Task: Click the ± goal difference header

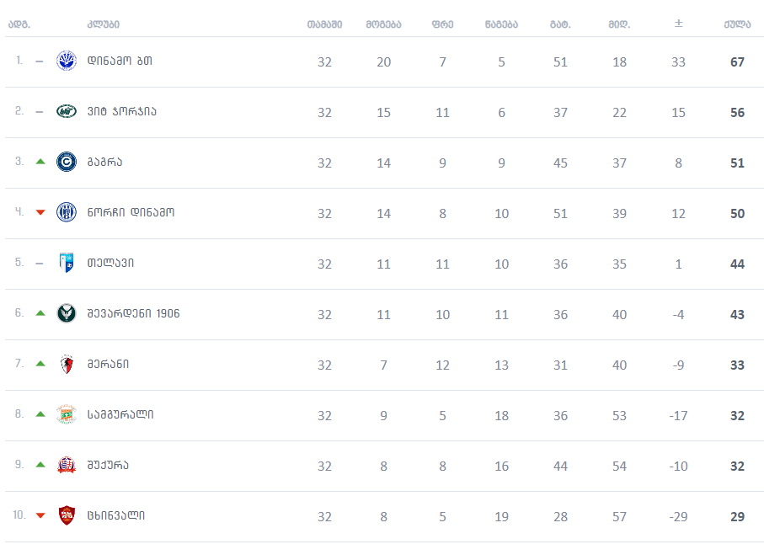Action: point(678,24)
